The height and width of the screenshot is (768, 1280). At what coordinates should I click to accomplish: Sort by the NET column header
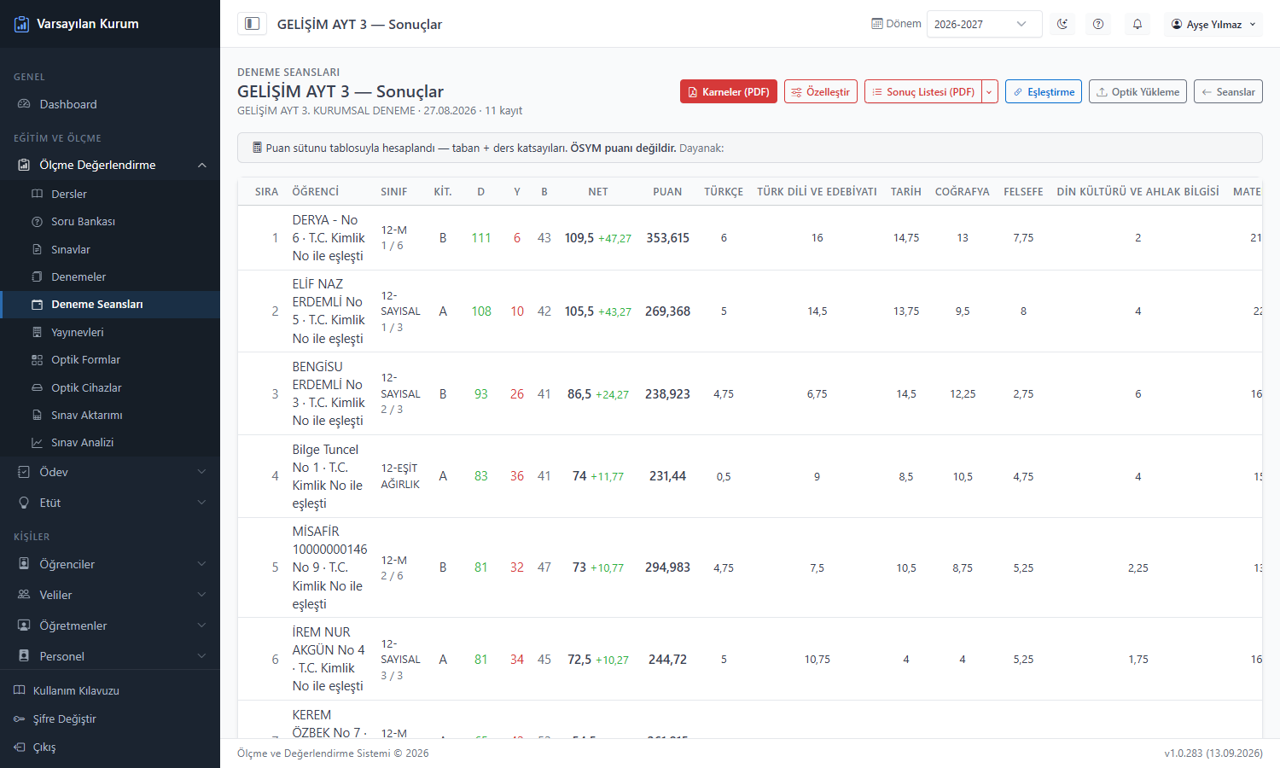(x=598, y=192)
